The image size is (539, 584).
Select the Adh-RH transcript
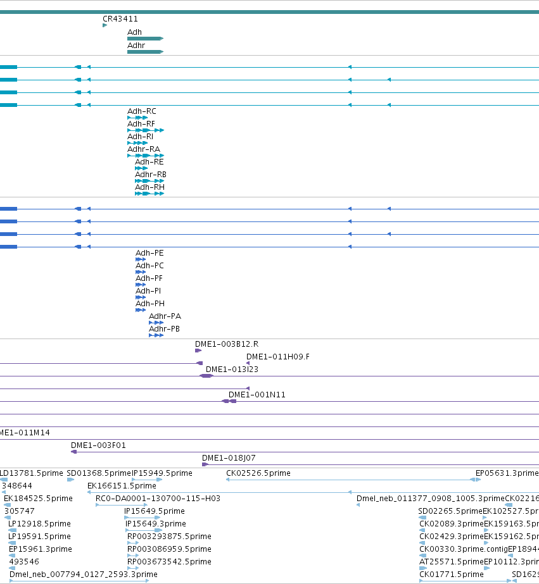[x=149, y=194]
